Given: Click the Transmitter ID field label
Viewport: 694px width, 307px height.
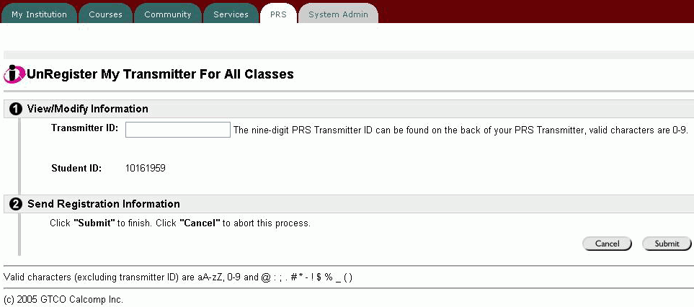Looking at the screenshot, I should pyautogui.click(x=84, y=128).
